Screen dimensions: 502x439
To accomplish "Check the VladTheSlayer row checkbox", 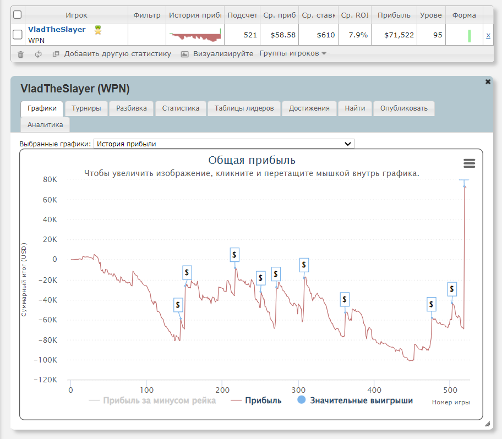I will click(x=17, y=35).
